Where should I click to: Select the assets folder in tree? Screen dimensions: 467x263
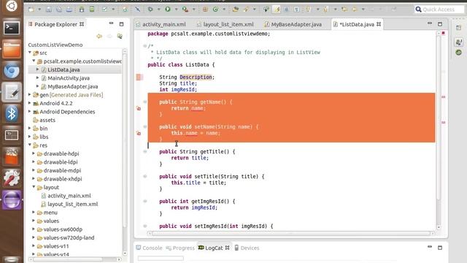[47, 120]
